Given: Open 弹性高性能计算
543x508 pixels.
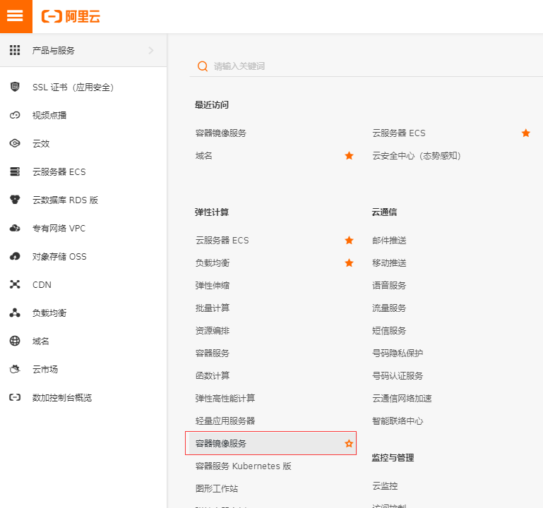Looking at the screenshot, I should click(x=225, y=399).
